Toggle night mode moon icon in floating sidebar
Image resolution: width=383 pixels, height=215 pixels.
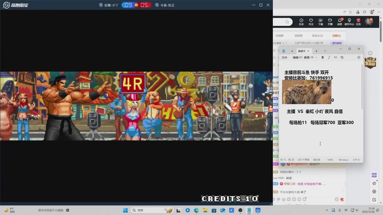pos(374,183)
